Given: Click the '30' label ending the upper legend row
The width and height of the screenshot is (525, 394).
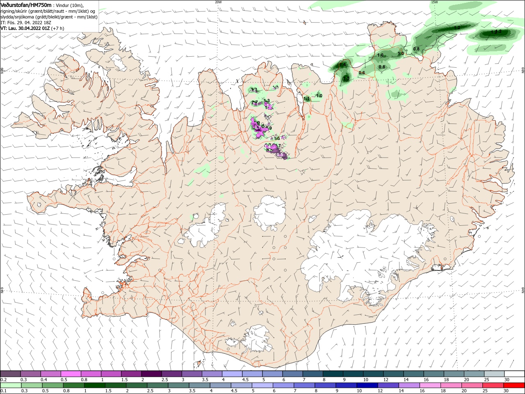Looking at the screenshot, I should click(507, 380).
